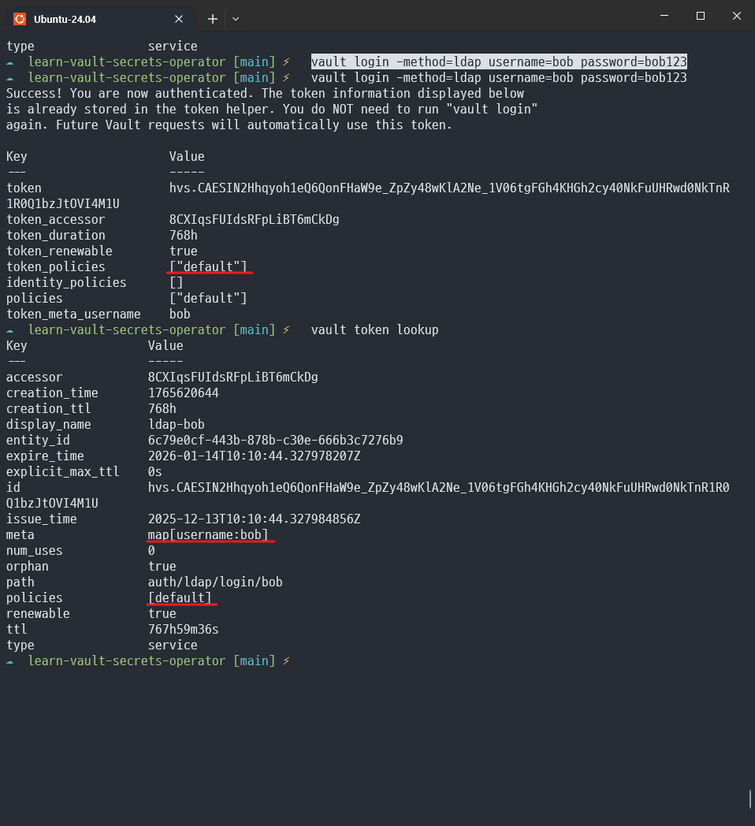This screenshot has height=826, width=755.
Task: Click the issue_time value 2025-12-13T10:10:44
Action: 254,519
